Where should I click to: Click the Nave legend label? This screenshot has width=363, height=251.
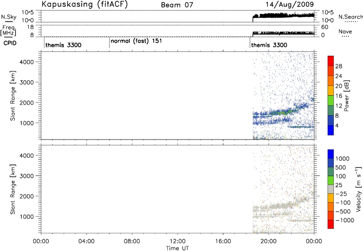345,32
